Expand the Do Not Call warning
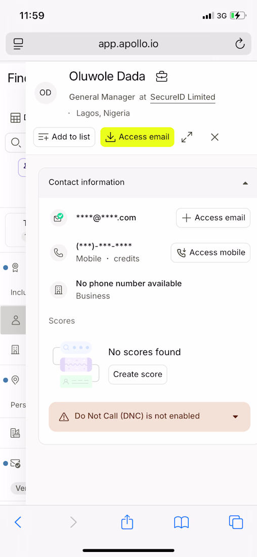Viewport: 257px width, 557px height. tap(235, 417)
